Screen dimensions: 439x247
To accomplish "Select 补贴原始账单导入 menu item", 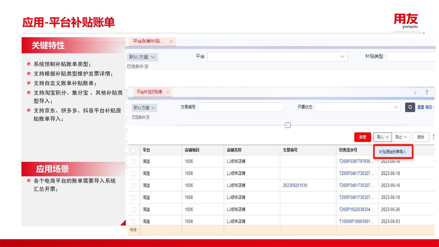I will (393, 151).
